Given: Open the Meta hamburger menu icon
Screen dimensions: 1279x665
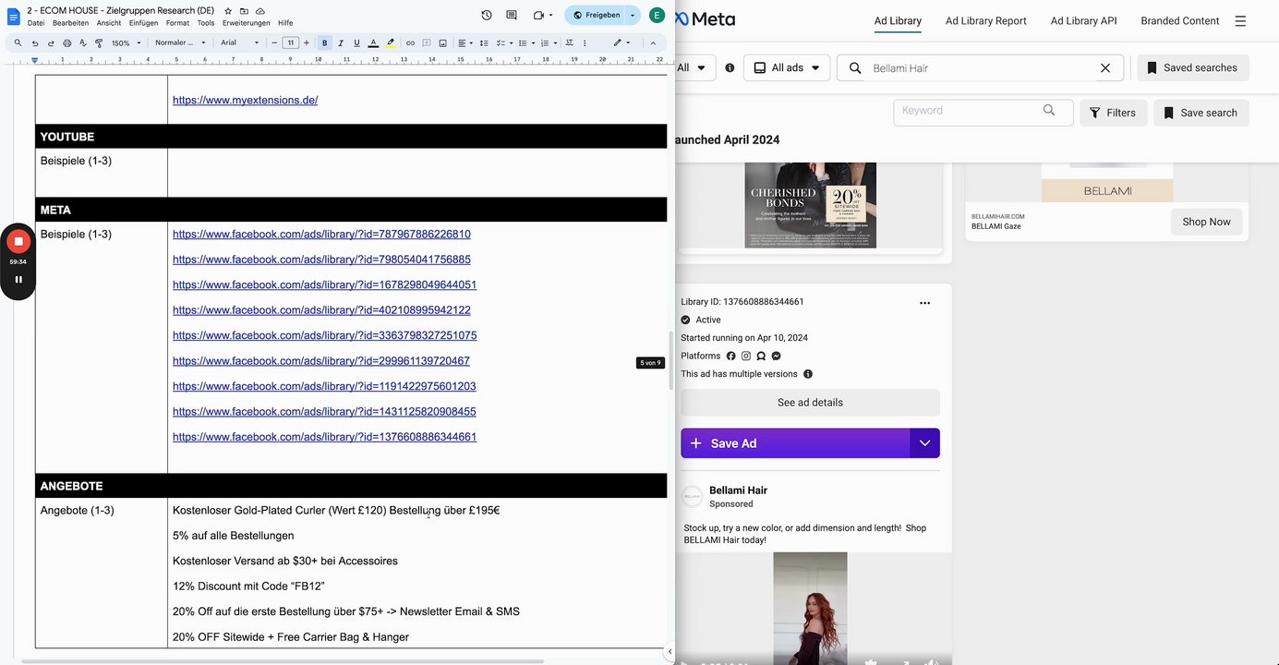Looking at the screenshot, I should coord(1240,20).
